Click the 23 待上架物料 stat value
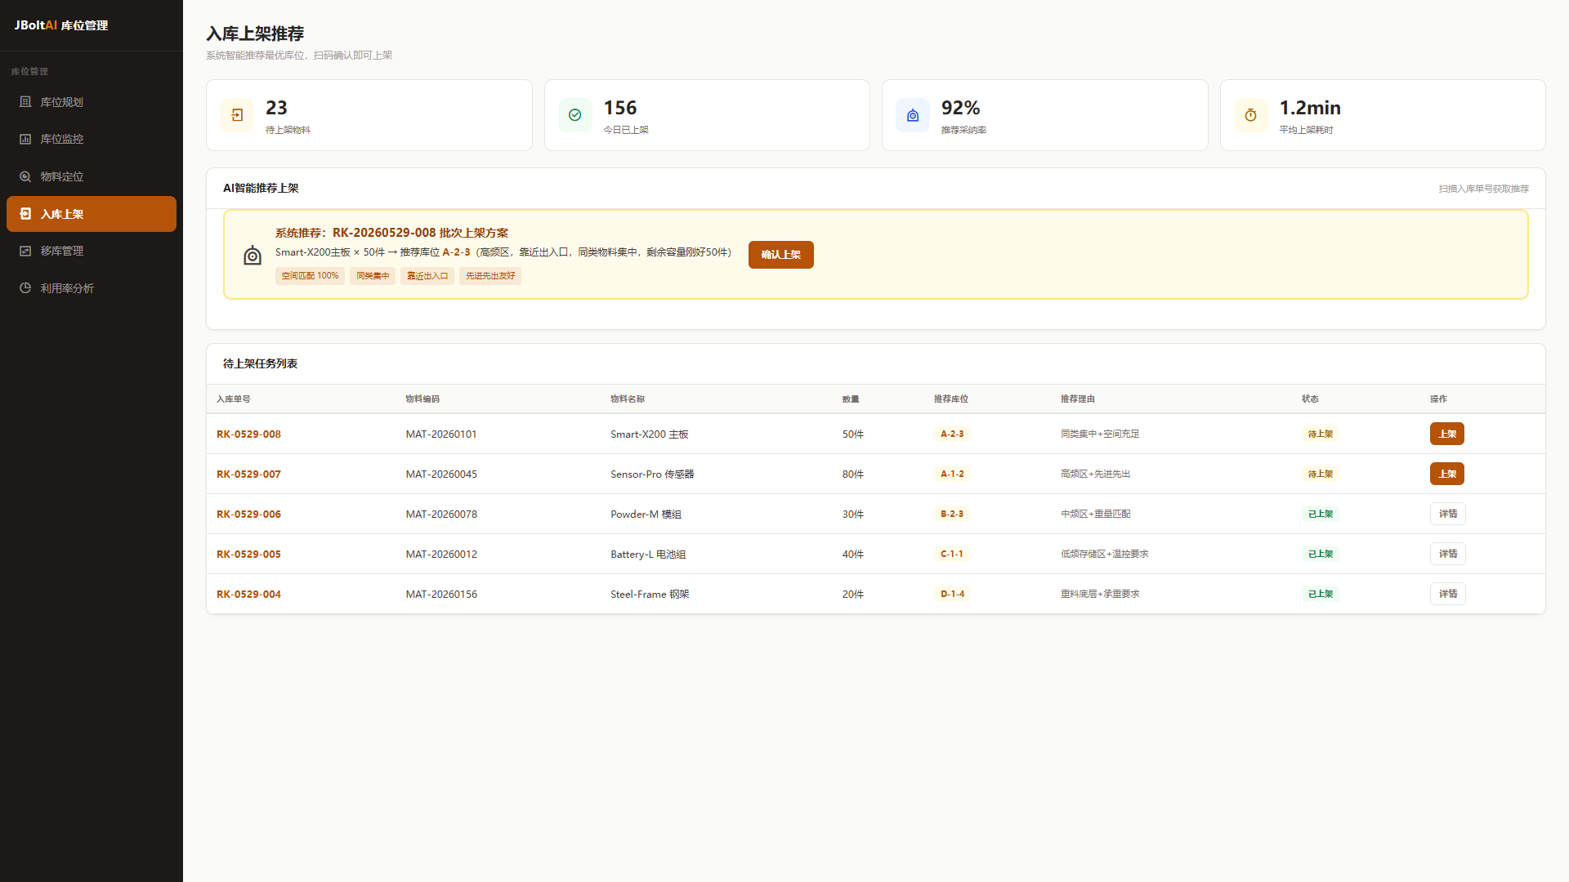Viewport: 1569px width, 882px height. (x=276, y=108)
